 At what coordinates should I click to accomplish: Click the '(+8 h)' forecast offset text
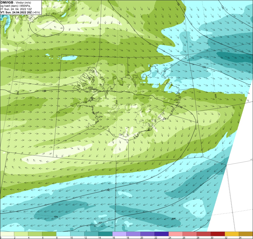36,12
